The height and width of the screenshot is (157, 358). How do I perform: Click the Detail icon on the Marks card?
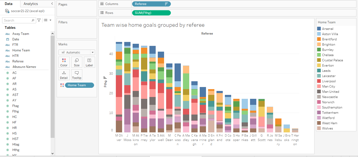[64, 75]
